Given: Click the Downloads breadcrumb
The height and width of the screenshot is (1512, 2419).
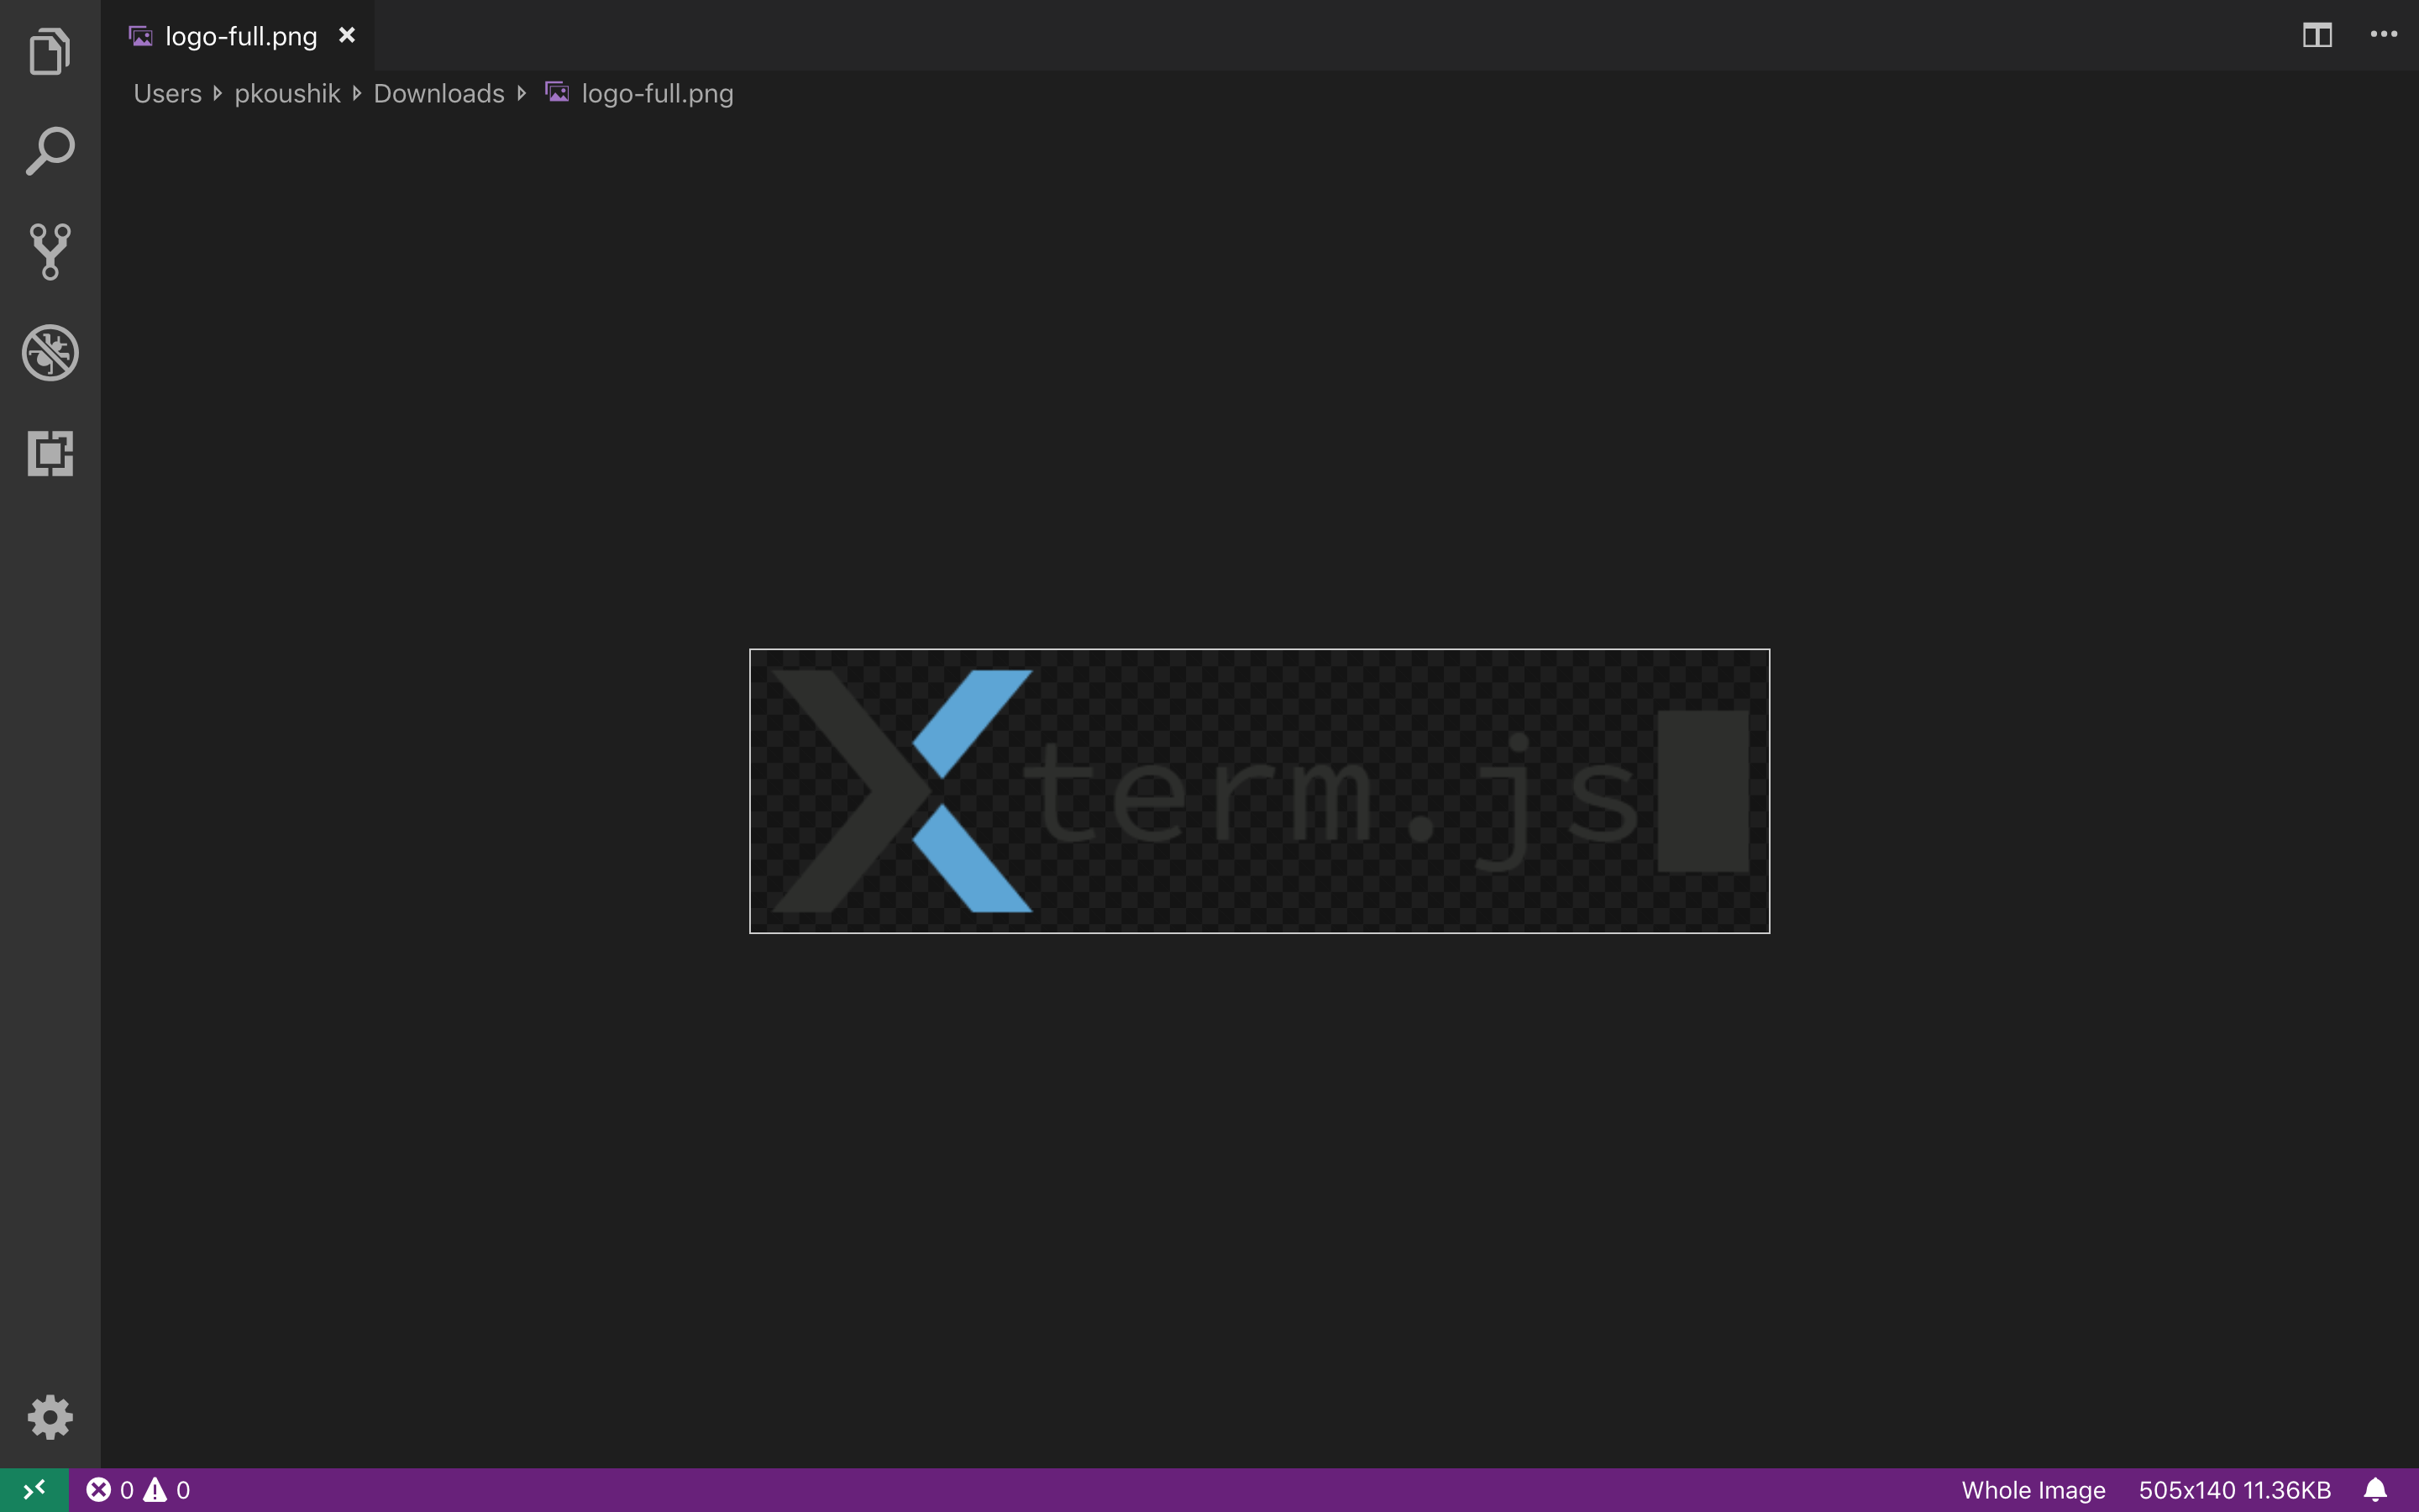Looking at the screenshot, I should pyautogui.click(x=438, y=94).
